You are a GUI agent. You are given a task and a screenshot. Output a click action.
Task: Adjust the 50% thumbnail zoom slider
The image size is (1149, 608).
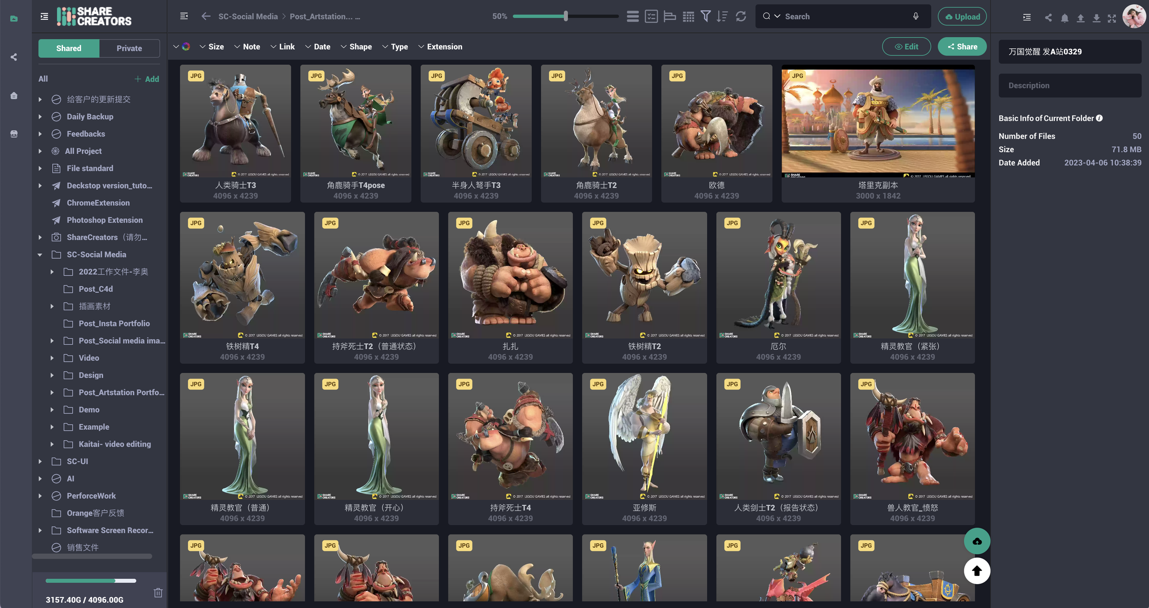566,17
